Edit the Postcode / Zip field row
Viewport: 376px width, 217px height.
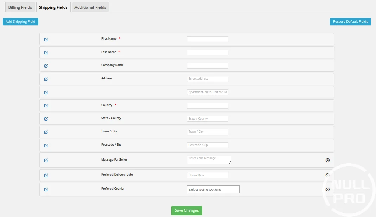[x=46, y=145]
